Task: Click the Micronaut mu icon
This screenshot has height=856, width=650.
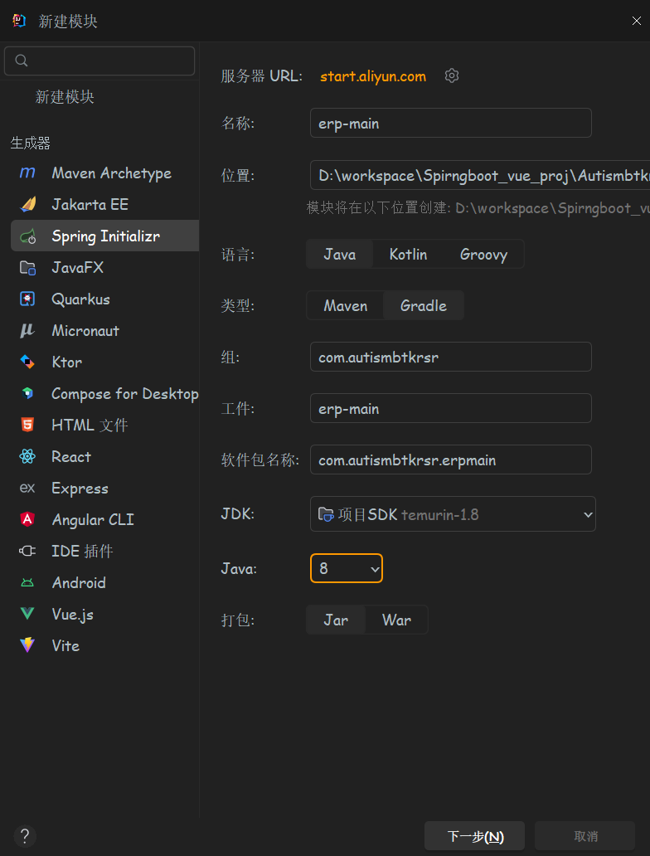Action: tap(27, 330)
